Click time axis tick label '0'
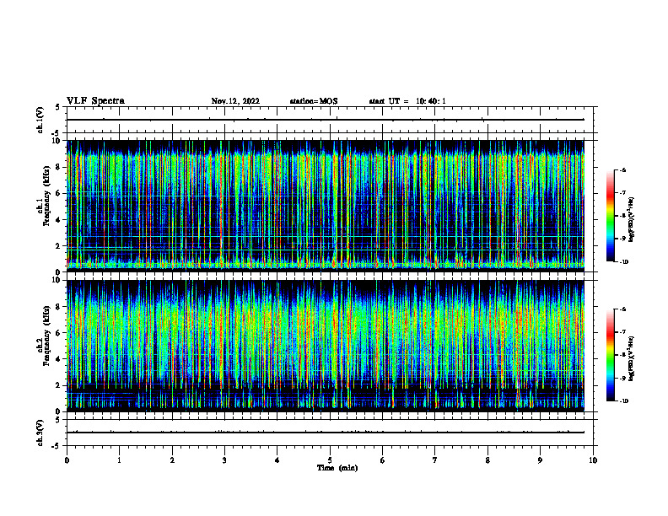 pos(67,460)
